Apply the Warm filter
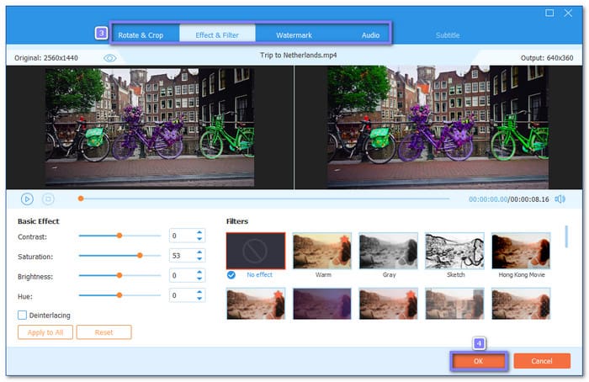The height and width of the screenshot is (382, 589). [322, 251]
